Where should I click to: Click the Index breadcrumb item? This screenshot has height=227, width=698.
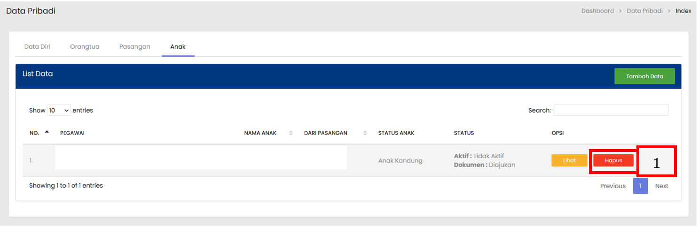coord(683,11)
